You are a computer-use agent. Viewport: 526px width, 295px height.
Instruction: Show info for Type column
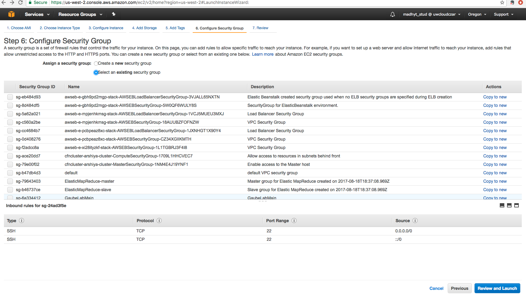click(x=22, y=221)
